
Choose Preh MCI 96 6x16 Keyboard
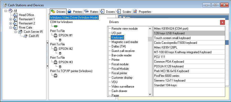pyautogui.click(x=189, y=71)
